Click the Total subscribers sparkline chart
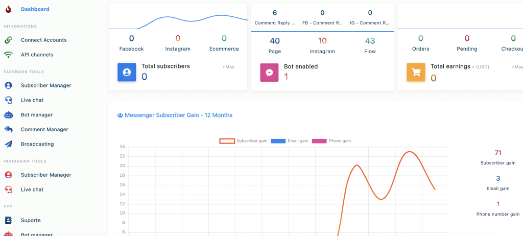523x236 pixels. tap(178, 22)
